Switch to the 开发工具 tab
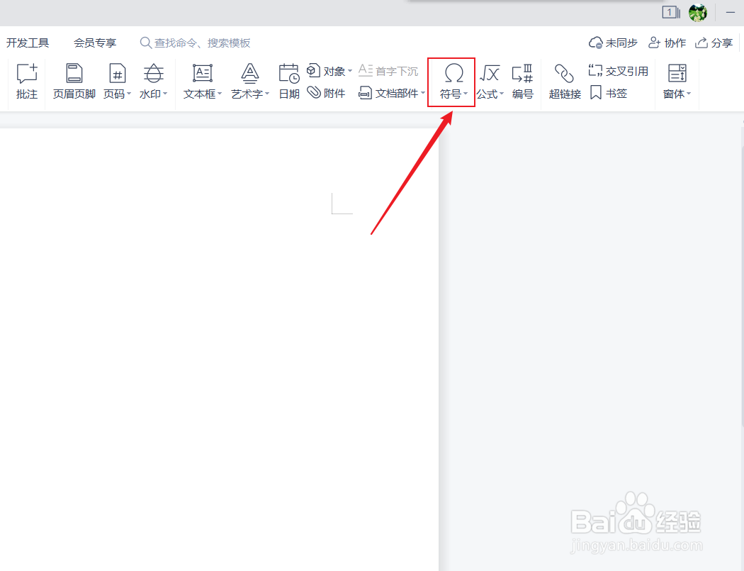This screenshot has width=744, height=571. click(28, 43)
